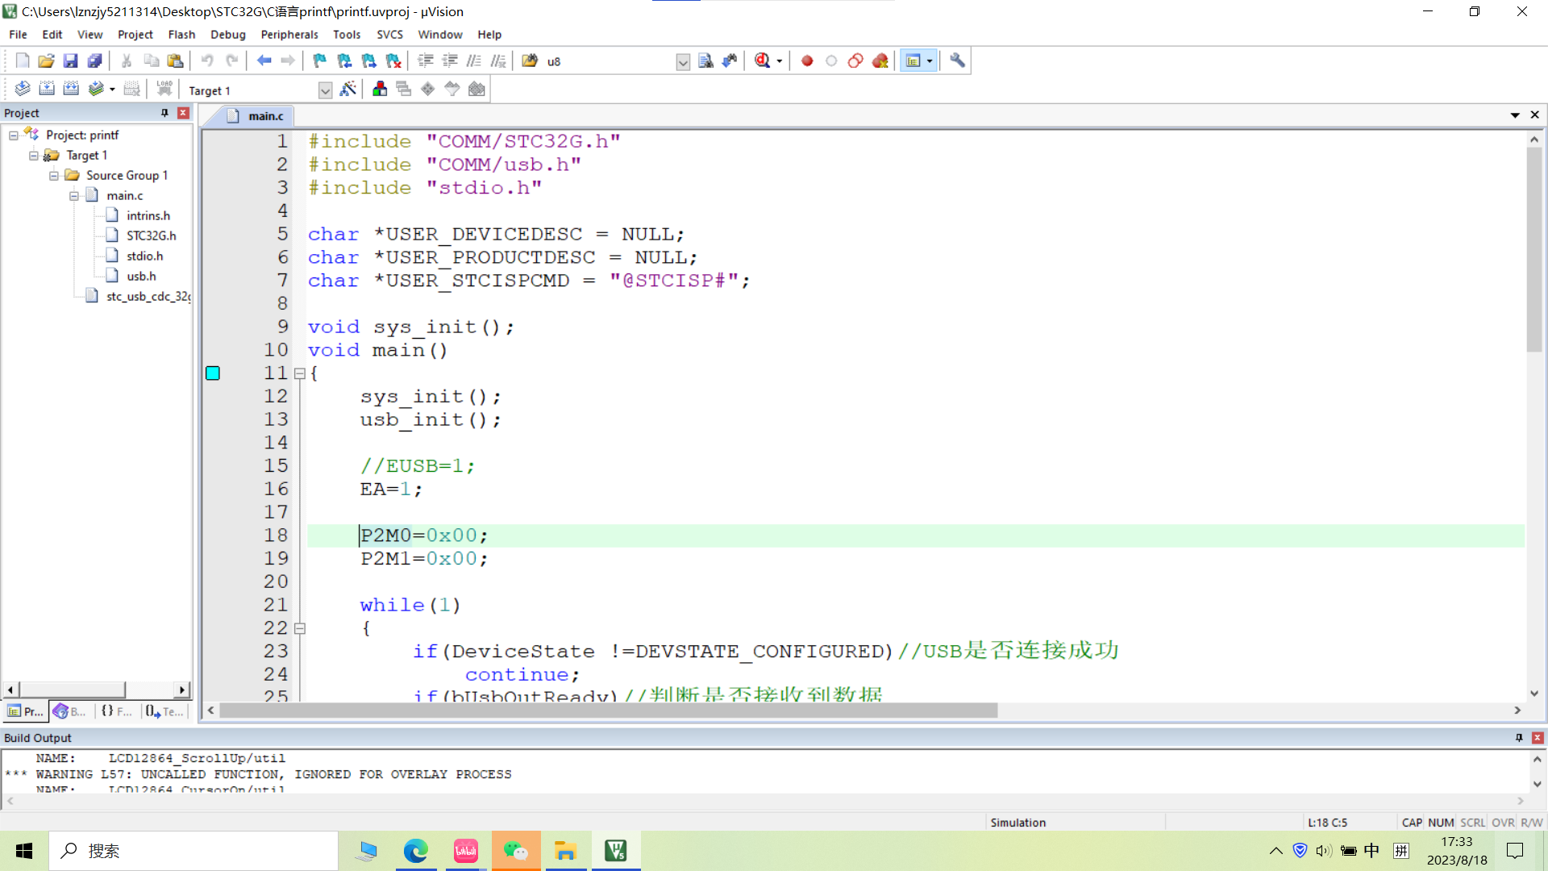Create a new file with toolbar icon
This screenshot has width=1548, height=871.
tap(23, 60)
